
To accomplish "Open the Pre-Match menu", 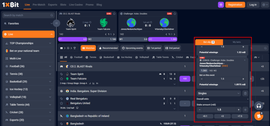I will tap(39, 5).
